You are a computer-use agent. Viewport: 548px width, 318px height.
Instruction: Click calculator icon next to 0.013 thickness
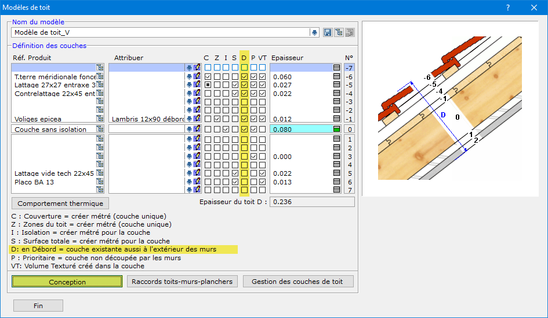point(336,182)
